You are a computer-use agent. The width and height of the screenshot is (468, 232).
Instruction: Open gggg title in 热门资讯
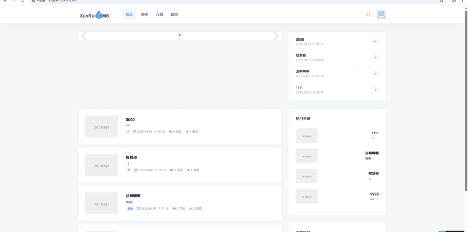(374, 194)
